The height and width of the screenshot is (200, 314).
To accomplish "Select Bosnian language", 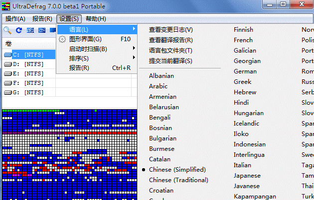I will 160,128.
